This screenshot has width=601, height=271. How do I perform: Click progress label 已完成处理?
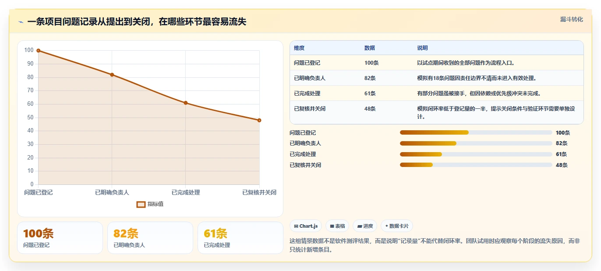pos(303,154)
